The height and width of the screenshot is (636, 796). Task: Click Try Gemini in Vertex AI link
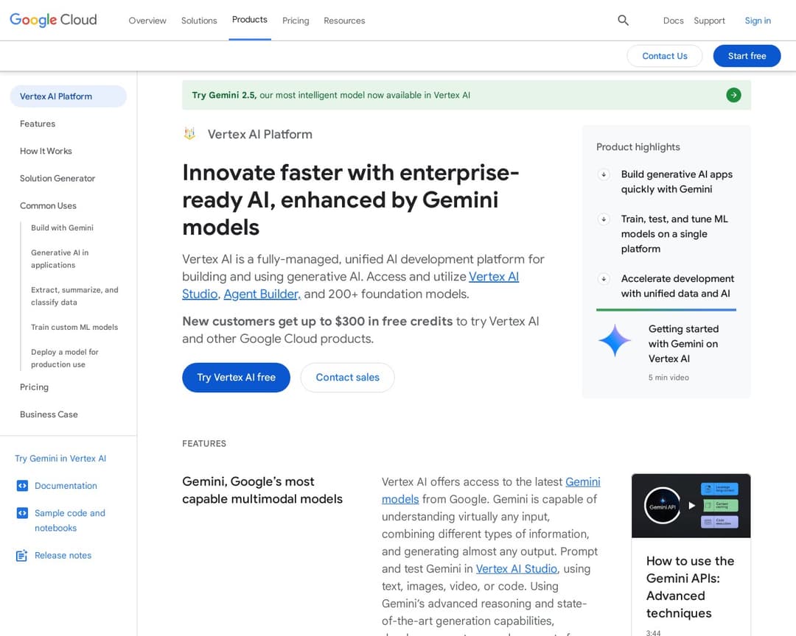[60, 459]
